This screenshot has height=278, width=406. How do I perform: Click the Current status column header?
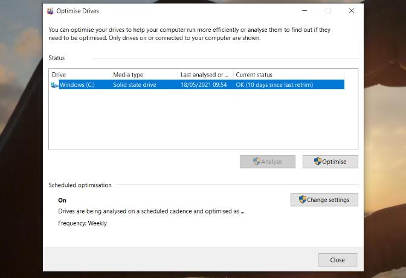click(289, 75)
